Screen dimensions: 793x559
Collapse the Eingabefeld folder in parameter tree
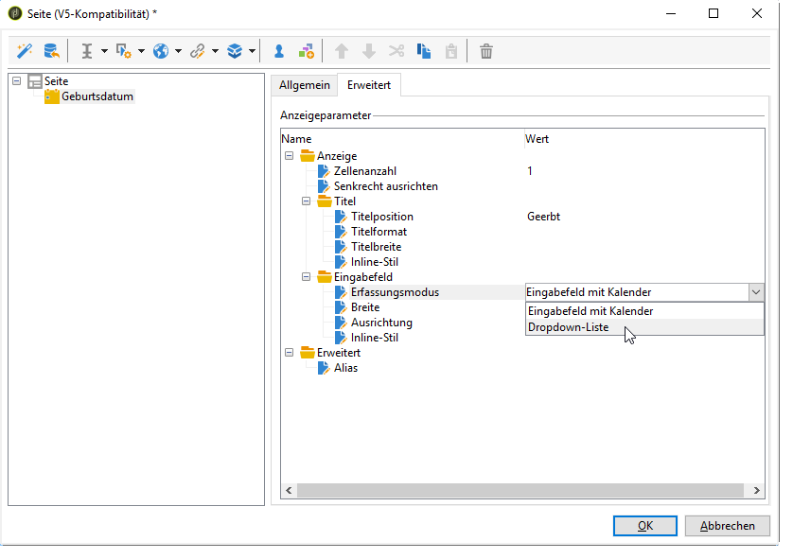point(307,277)
